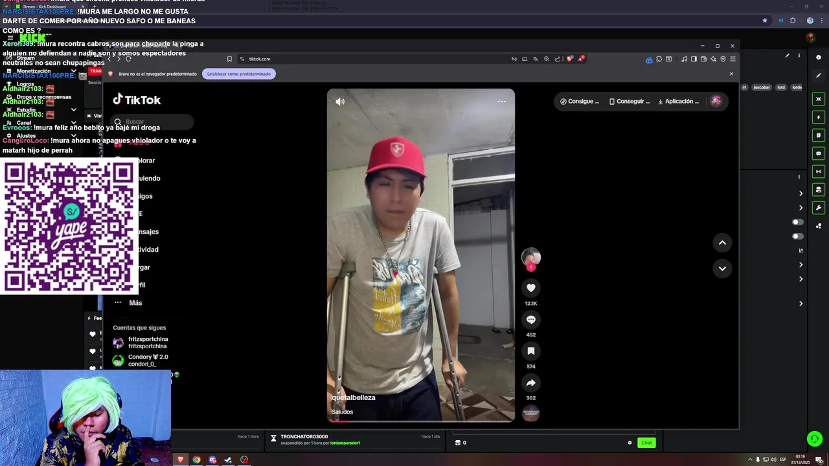Click the TikTok logo

pyautogui.click(x=137, y=100)
